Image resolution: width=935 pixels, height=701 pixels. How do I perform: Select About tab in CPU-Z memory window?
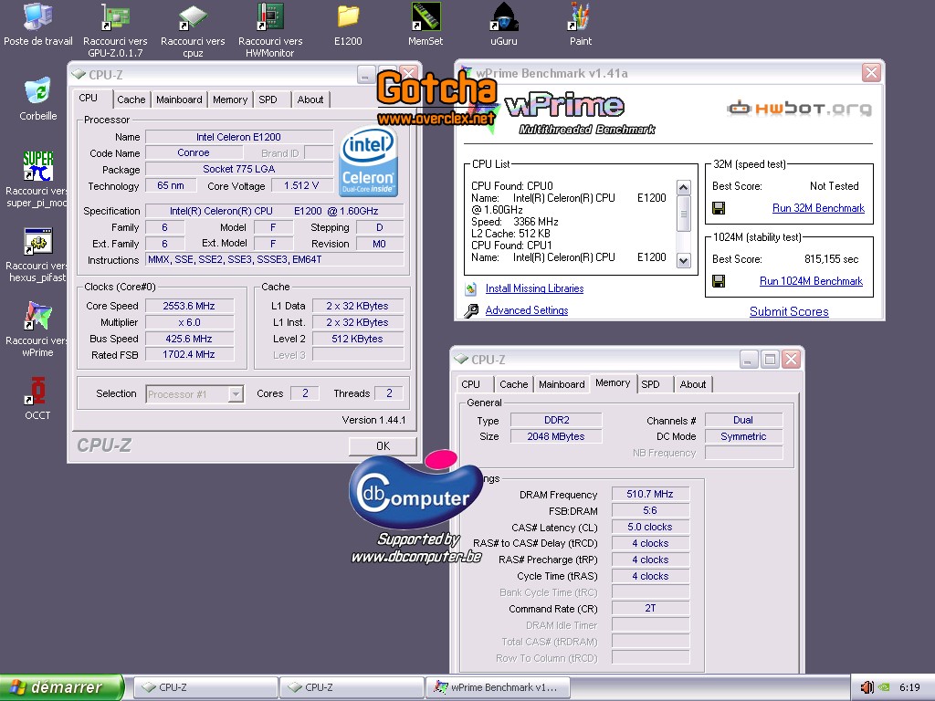pyautogui.click(x=693, y=384)
